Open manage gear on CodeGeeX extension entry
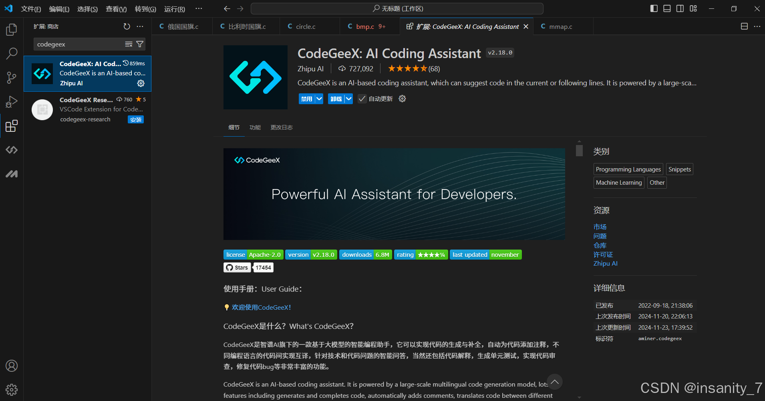 pos(141,83)
